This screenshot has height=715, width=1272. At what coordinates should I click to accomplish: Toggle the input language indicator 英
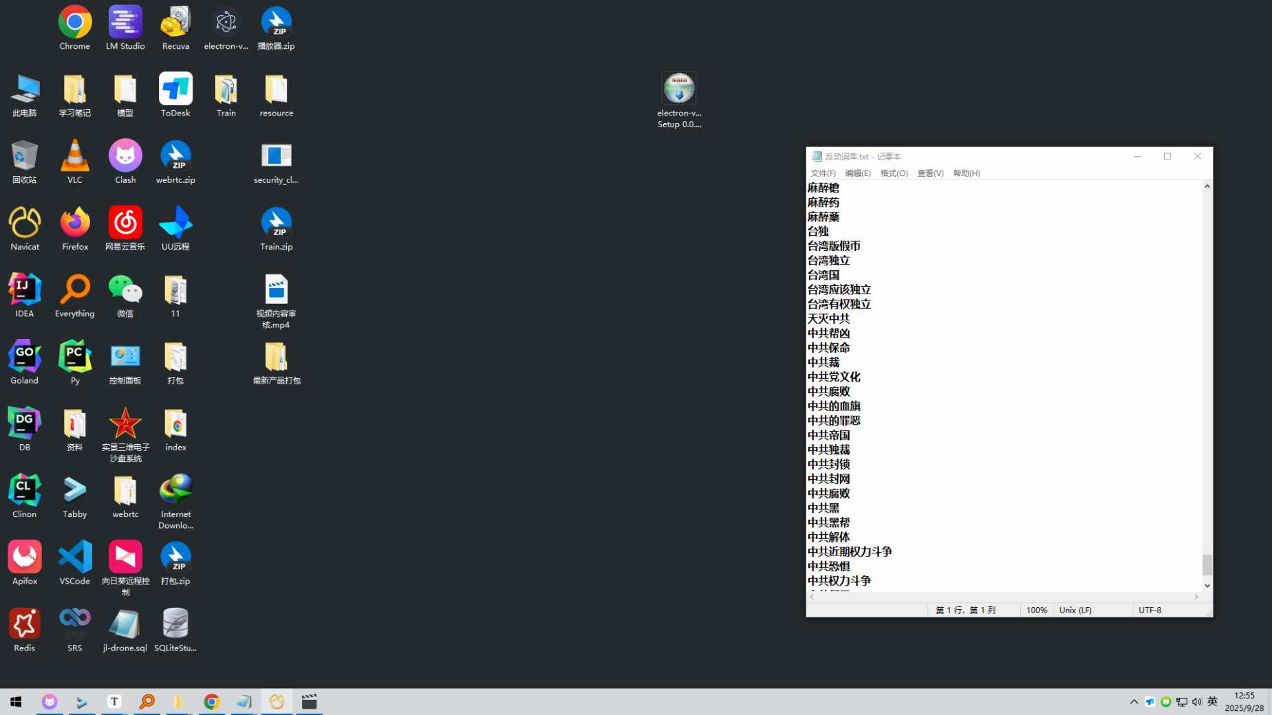tap(1212, 701)
